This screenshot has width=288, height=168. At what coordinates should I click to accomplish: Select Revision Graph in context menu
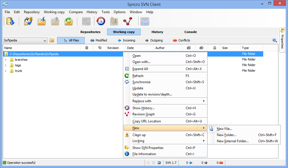coord(165,114)
